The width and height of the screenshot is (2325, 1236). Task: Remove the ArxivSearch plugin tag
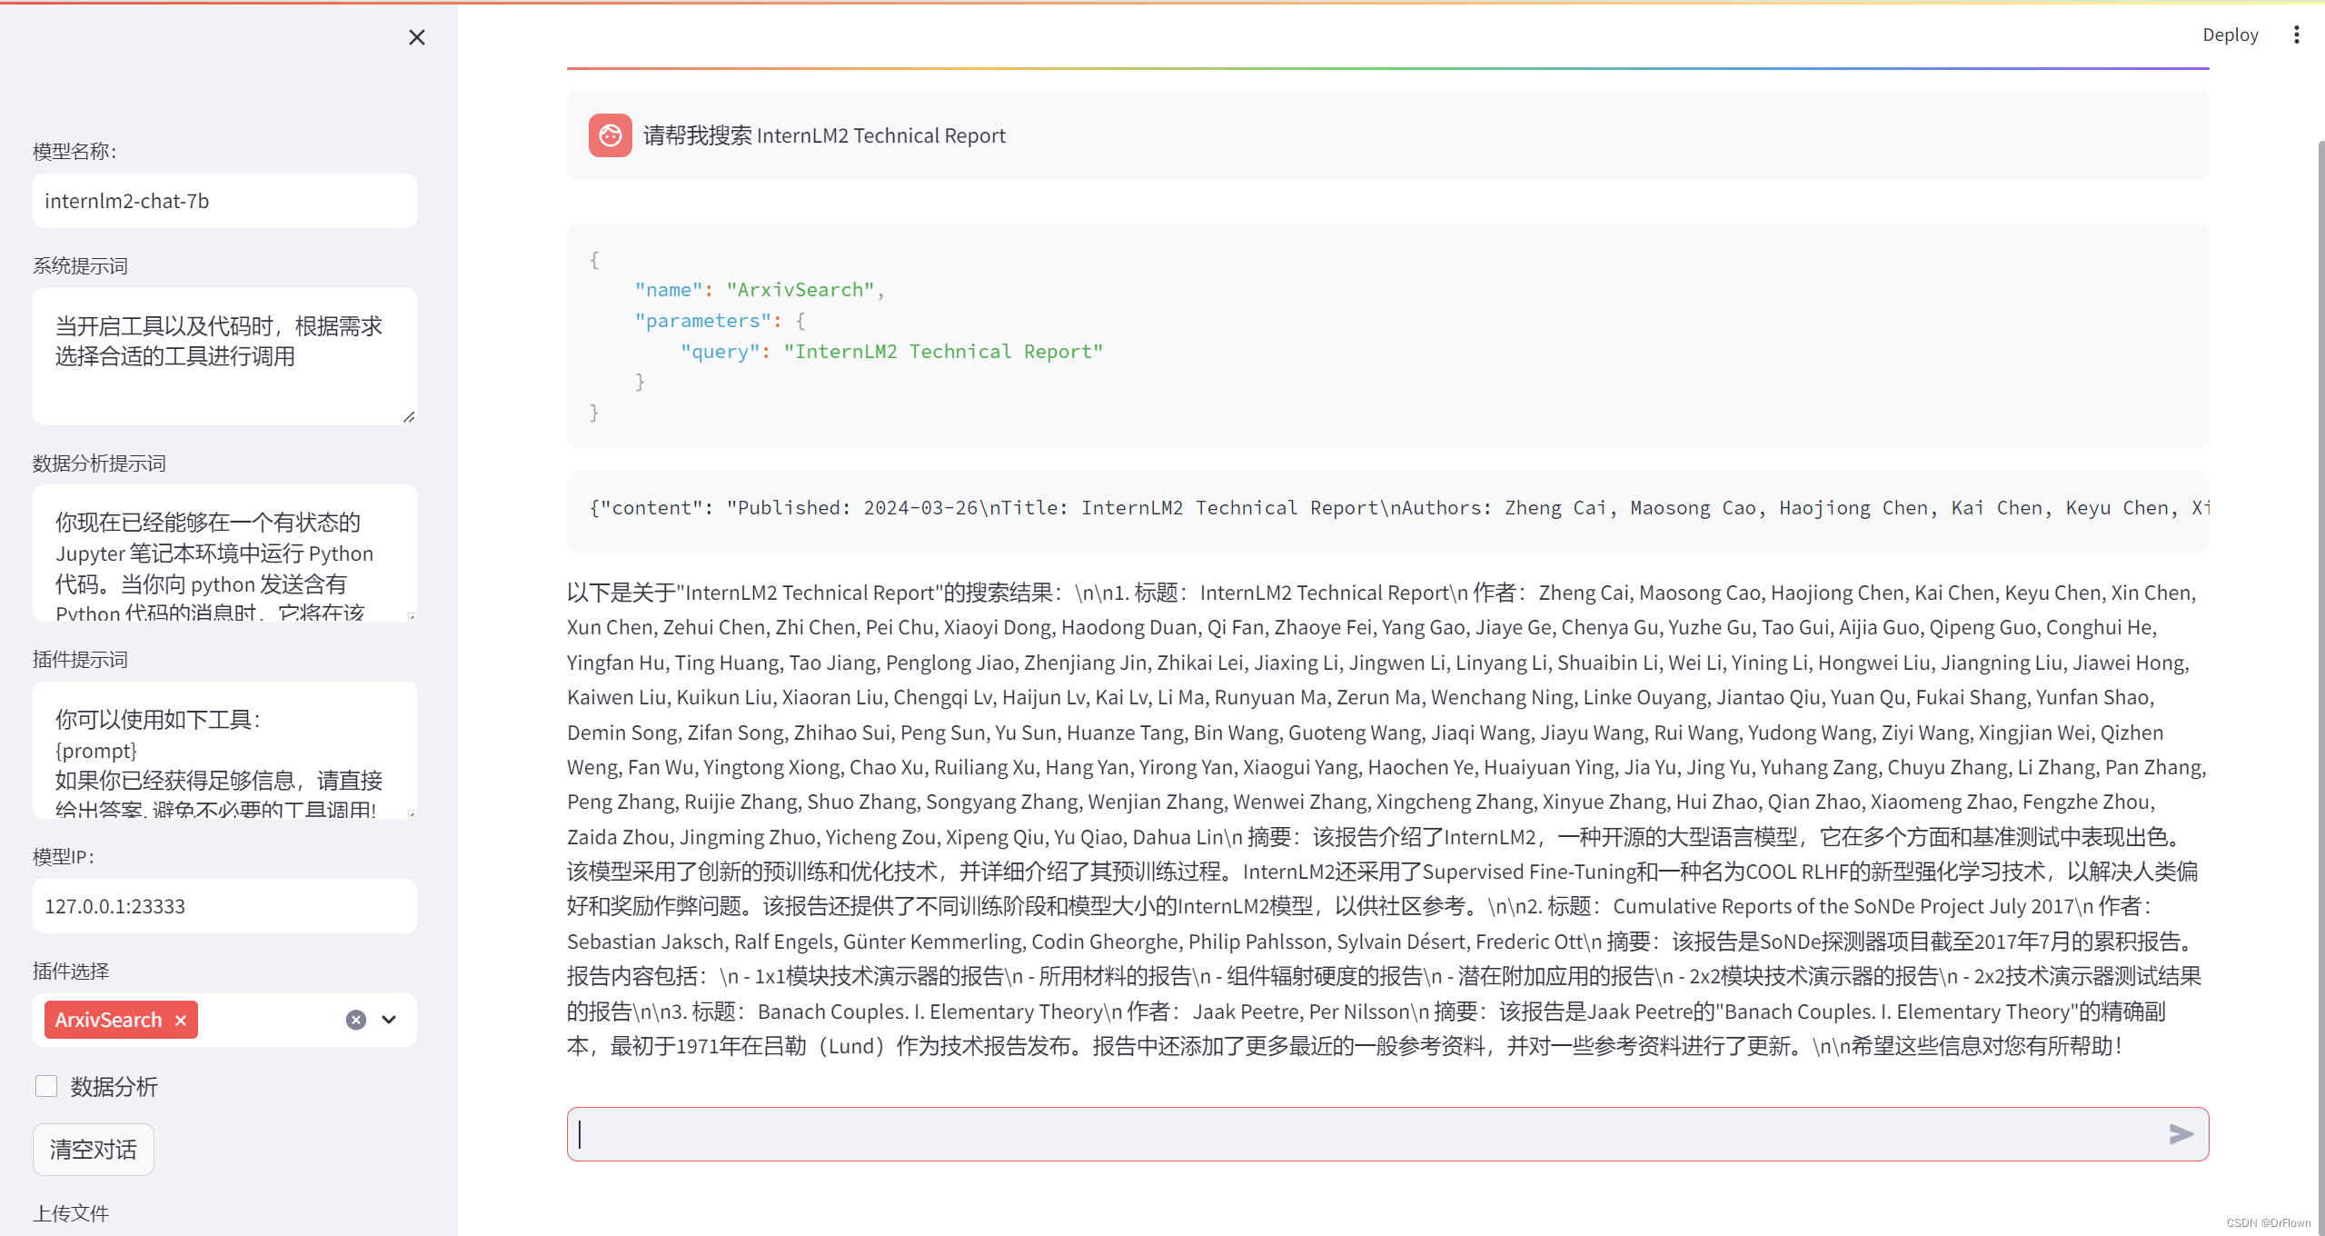(x=181, y=1020)
